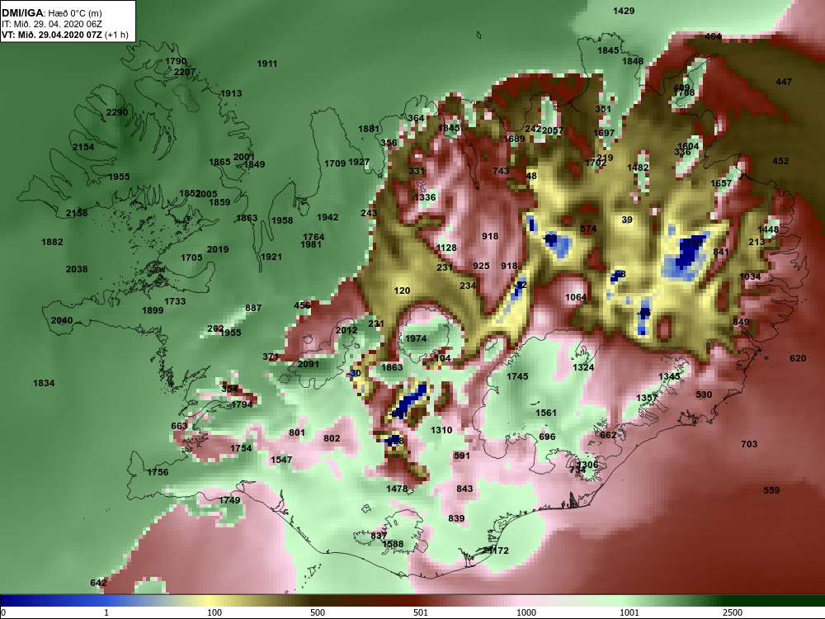Image resolution: width=825 pixels, height=619 pixels.
Task: Click the map value 1324
Action: (x=583, y=367)
